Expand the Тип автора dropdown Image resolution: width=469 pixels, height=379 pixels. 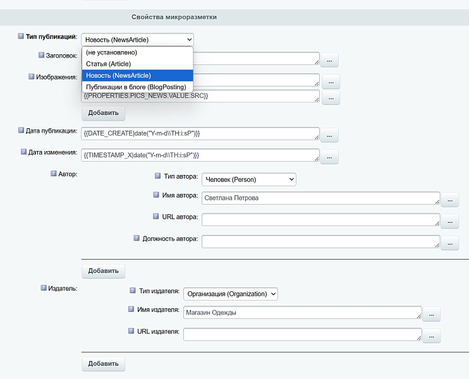(249, 179)
